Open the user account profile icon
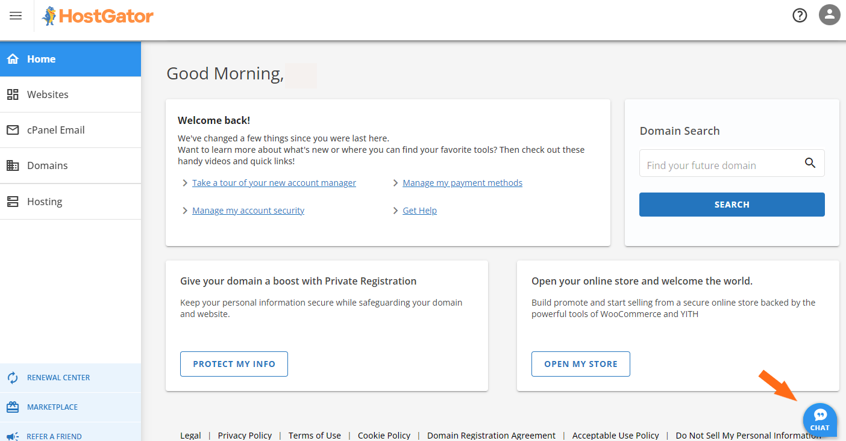846x441 pixels. coord(829,15)
